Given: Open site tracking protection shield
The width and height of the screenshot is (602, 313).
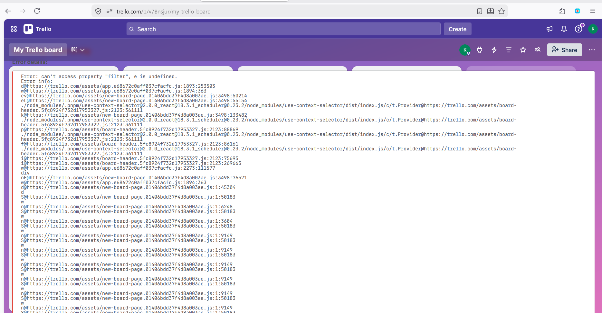Looking at the screenshot, I should pyautogui.click(x=98, y=11).
